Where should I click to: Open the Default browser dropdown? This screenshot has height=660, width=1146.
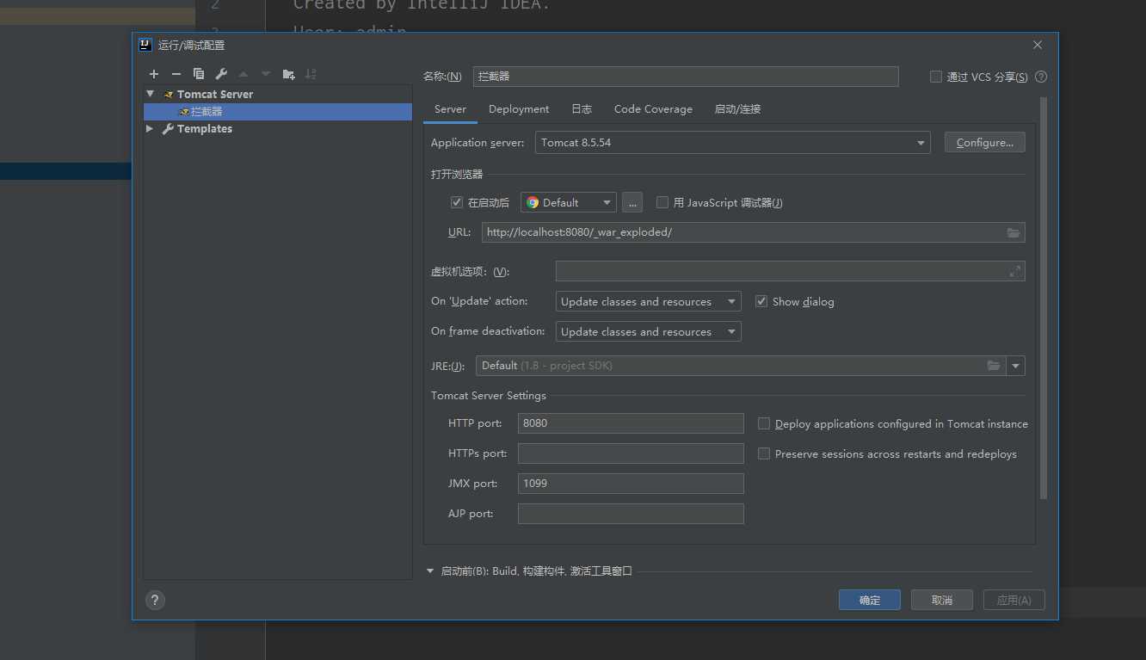pos(569,202)
